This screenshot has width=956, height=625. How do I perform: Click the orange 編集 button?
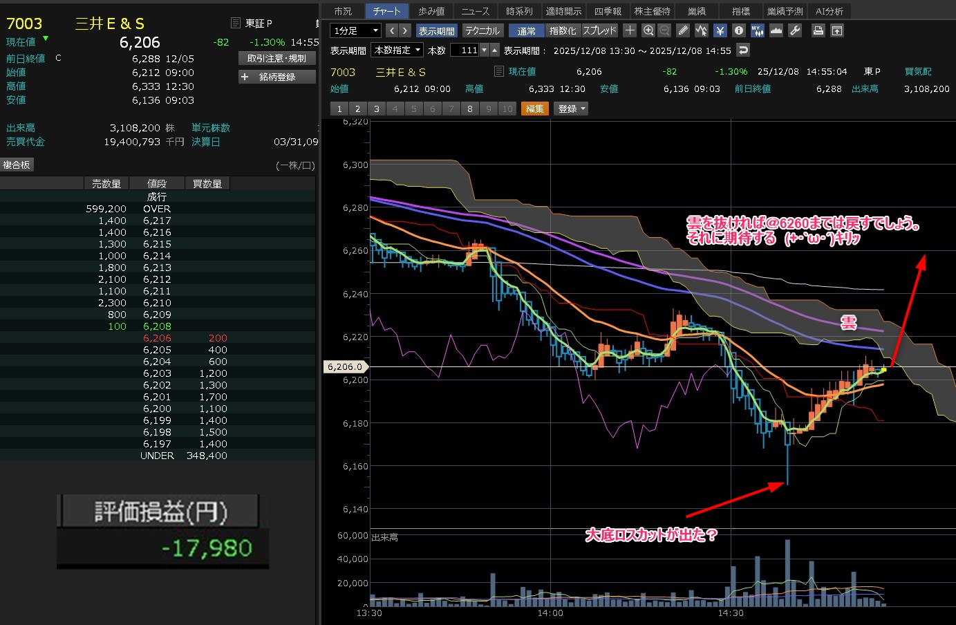click(x=534, y=109)
